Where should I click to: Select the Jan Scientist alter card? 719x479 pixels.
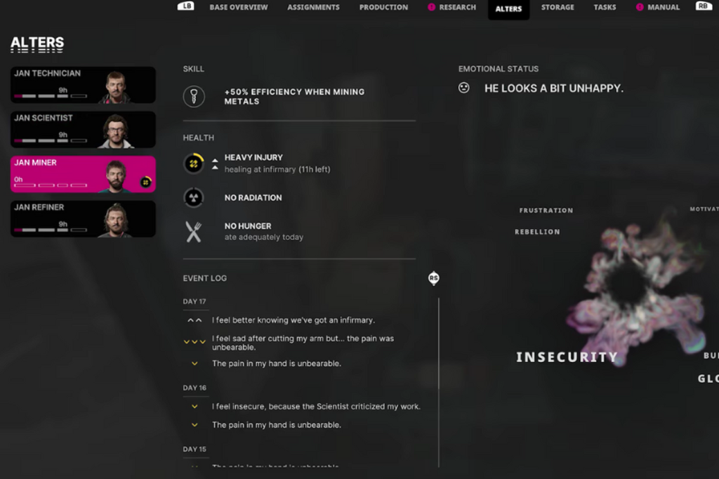click(83, 129)
